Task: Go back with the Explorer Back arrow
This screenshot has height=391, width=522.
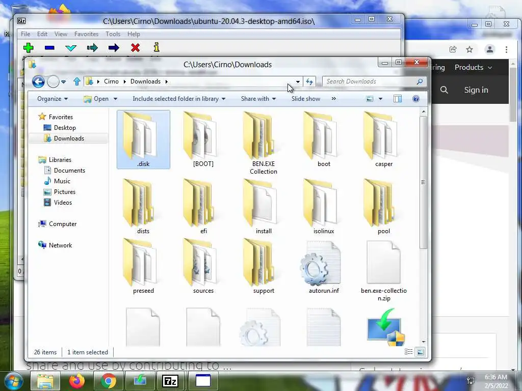Action: pyautogui.click(x=38, y=81)
